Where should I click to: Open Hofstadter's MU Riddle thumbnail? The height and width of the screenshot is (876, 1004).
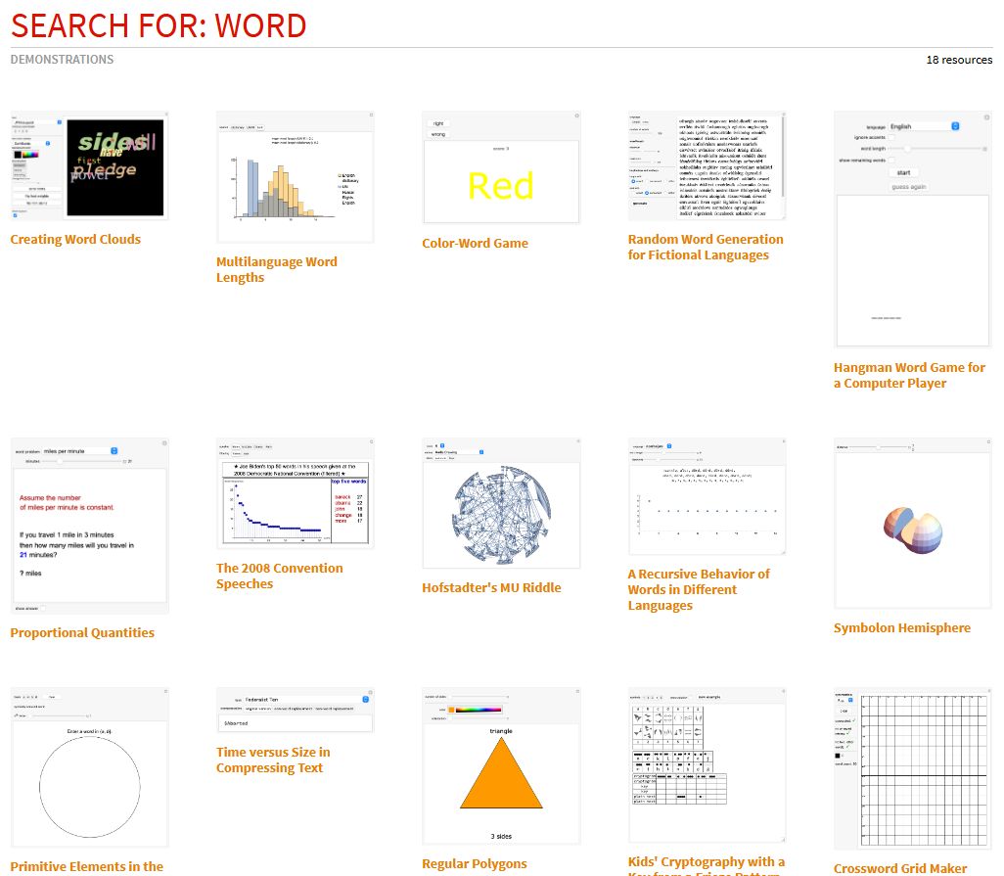pyautogui.click(x=501, y=504)
